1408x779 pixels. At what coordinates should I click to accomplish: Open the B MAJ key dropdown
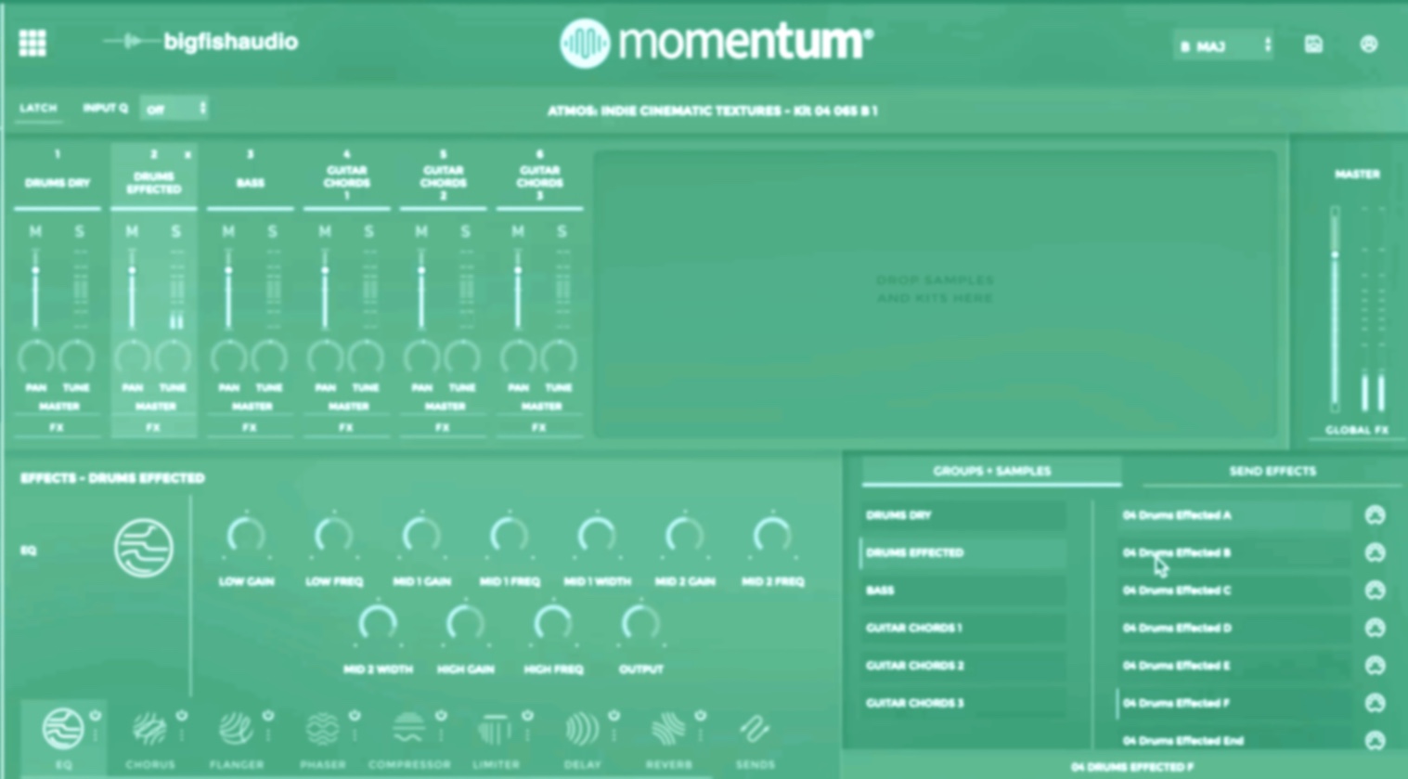(x=1224, y=45)
